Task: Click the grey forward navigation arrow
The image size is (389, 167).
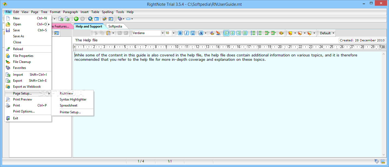Action: (x=82, y=19)
